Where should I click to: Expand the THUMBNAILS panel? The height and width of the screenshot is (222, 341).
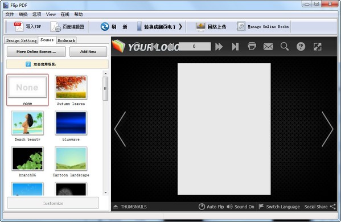pos(130,207)
